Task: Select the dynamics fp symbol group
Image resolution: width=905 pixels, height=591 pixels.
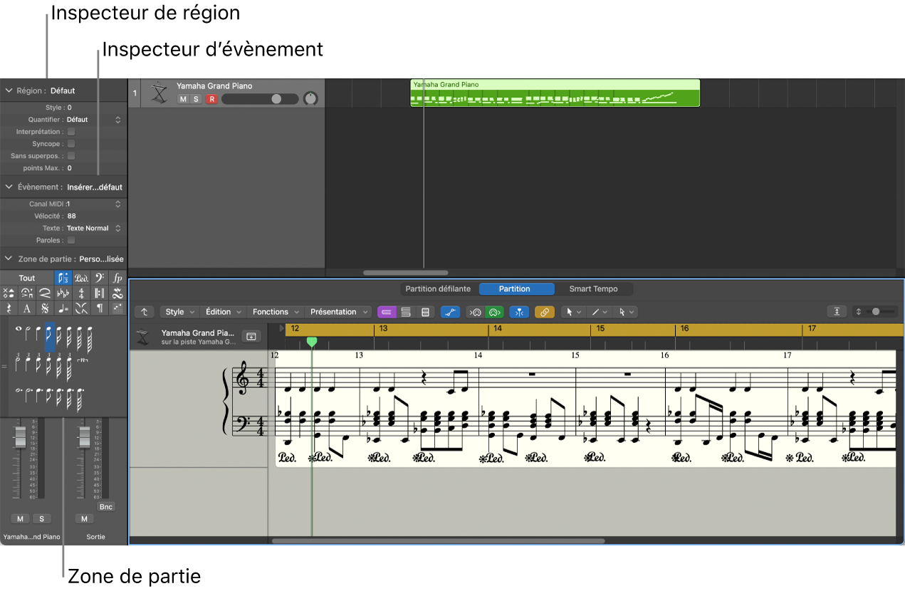Action: click(x=117, y=278)
